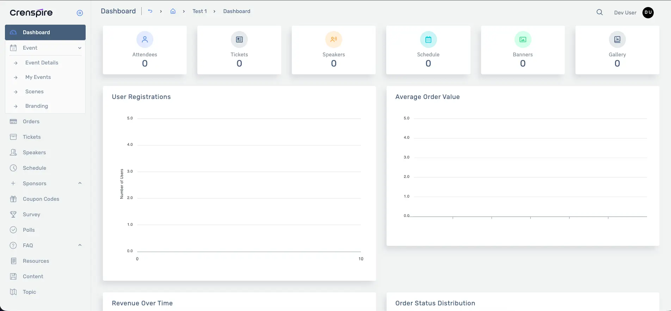Click the User Registrations chart title

click(x=141, y=97)
